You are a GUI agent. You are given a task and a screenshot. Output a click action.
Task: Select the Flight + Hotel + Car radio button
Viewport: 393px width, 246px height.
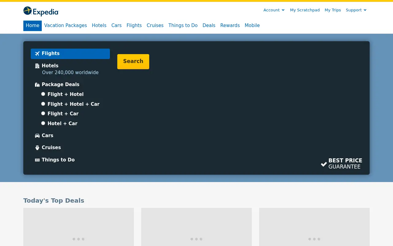(43, 104)
